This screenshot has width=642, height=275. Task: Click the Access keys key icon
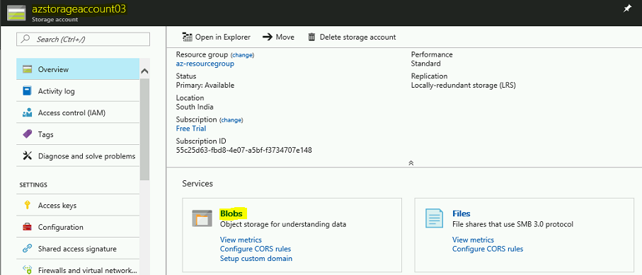(x=27, y=206)
